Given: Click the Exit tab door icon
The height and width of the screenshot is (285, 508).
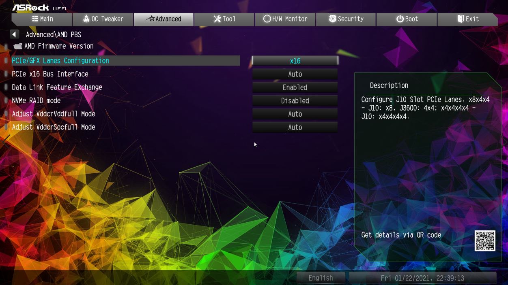Looking at the screenshot, I should point(461,19).
